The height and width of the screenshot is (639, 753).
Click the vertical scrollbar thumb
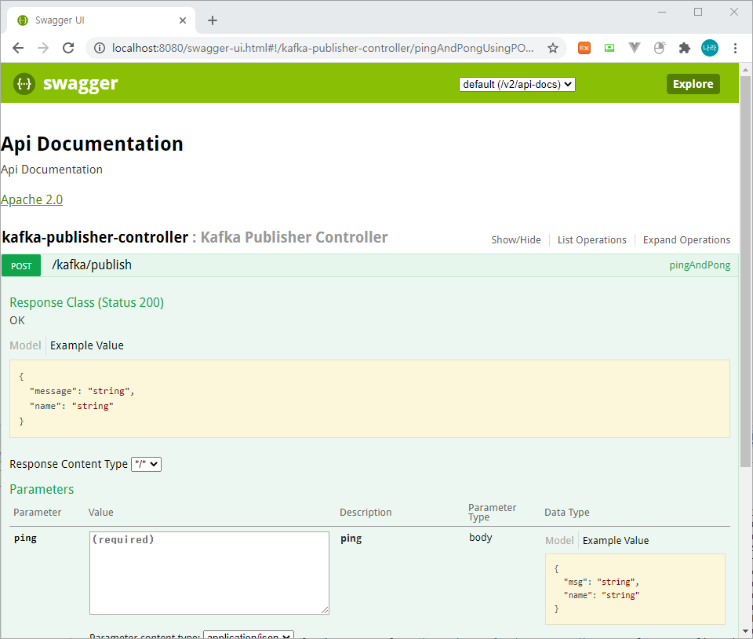(x=745, y=272)
